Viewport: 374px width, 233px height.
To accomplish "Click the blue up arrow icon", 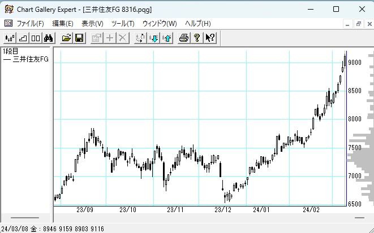I will coord(167,38).
